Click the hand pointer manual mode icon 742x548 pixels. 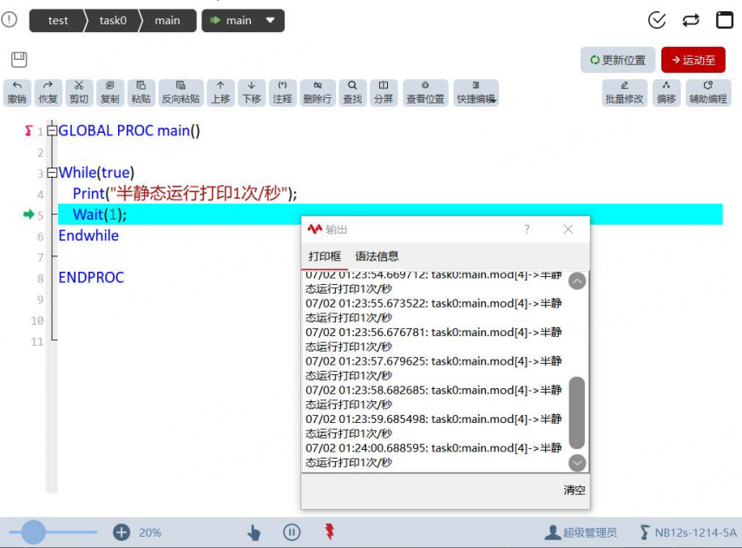pyautogui.click(x=254, y=533)
